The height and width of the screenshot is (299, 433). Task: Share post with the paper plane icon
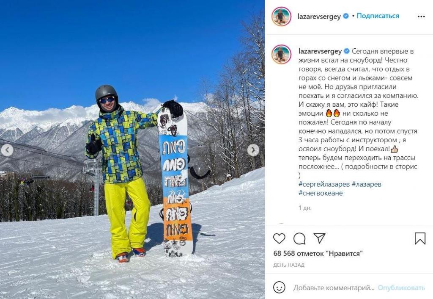[x=319, y=238]
